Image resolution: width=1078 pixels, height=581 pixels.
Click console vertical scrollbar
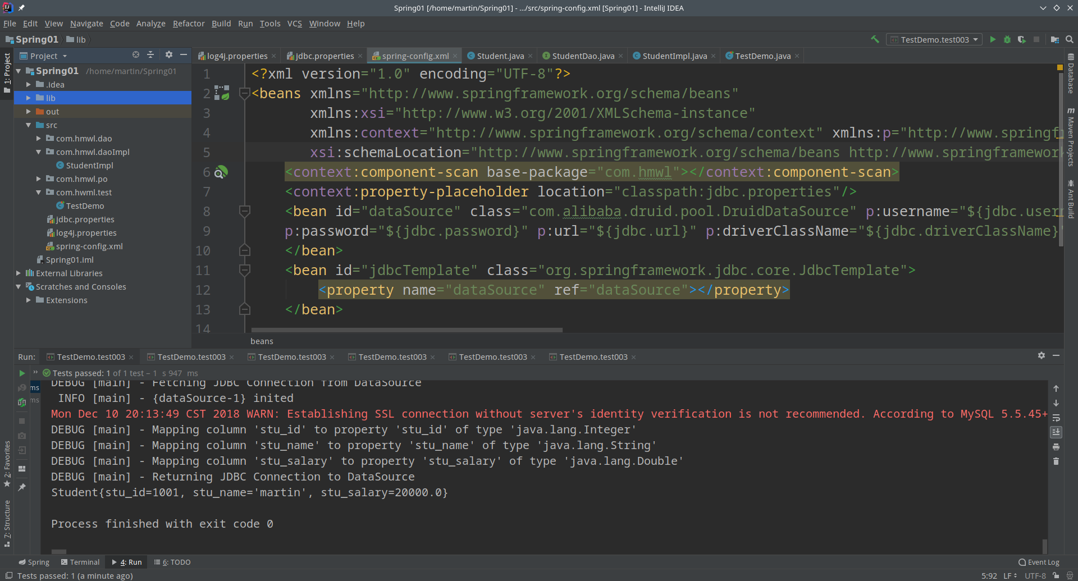[x=1044, y=546]
